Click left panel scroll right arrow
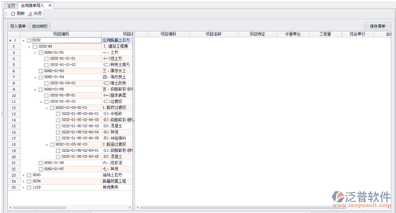Screen dimensions: 396x213 [130, 208]
